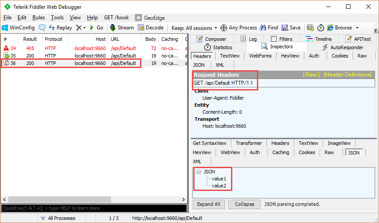379x223 pixels.
Task: Select the request WebForms inspector tab
Action: coord(260,56)
